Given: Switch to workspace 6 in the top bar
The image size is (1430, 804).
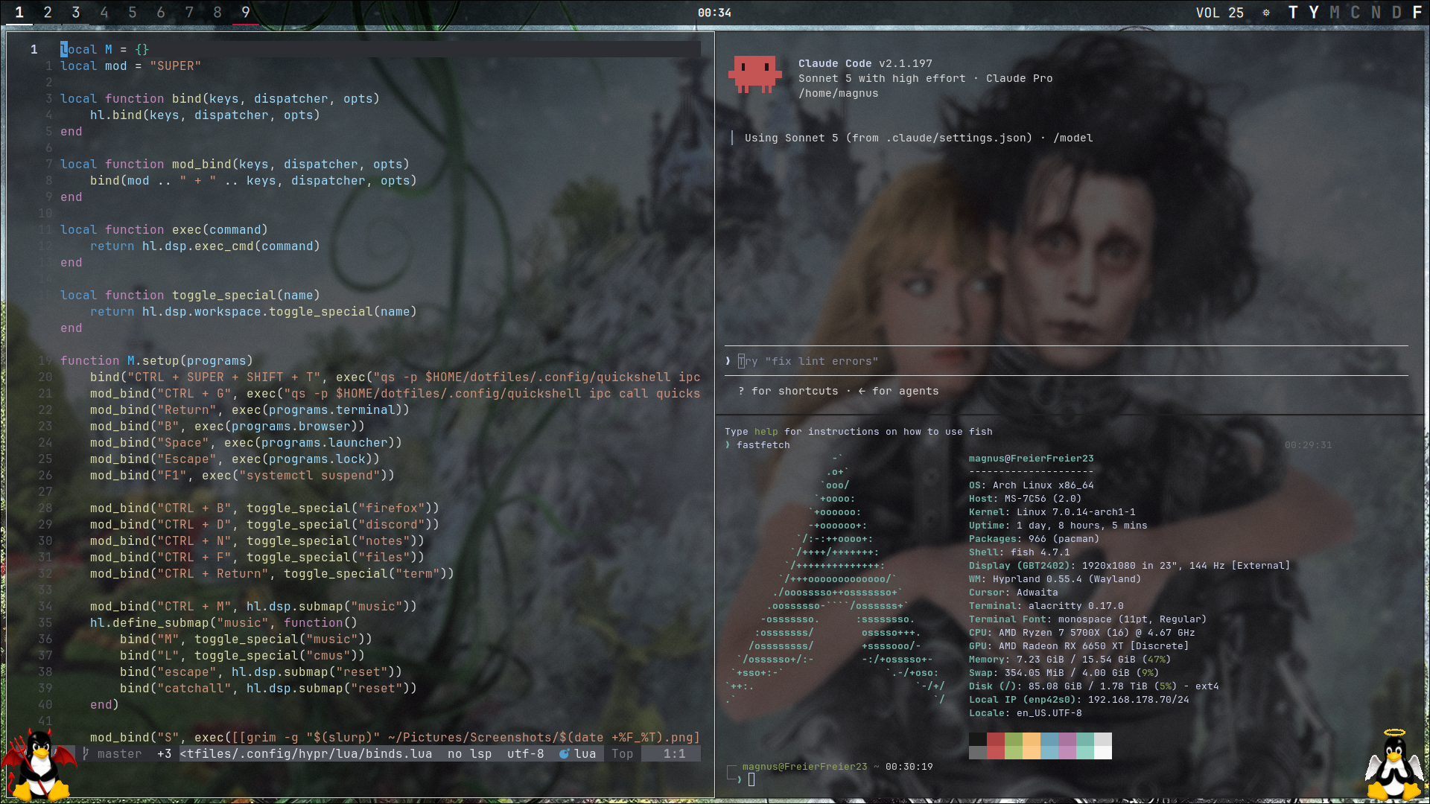Looking at the screenshot, I should (x=161, y=13).
